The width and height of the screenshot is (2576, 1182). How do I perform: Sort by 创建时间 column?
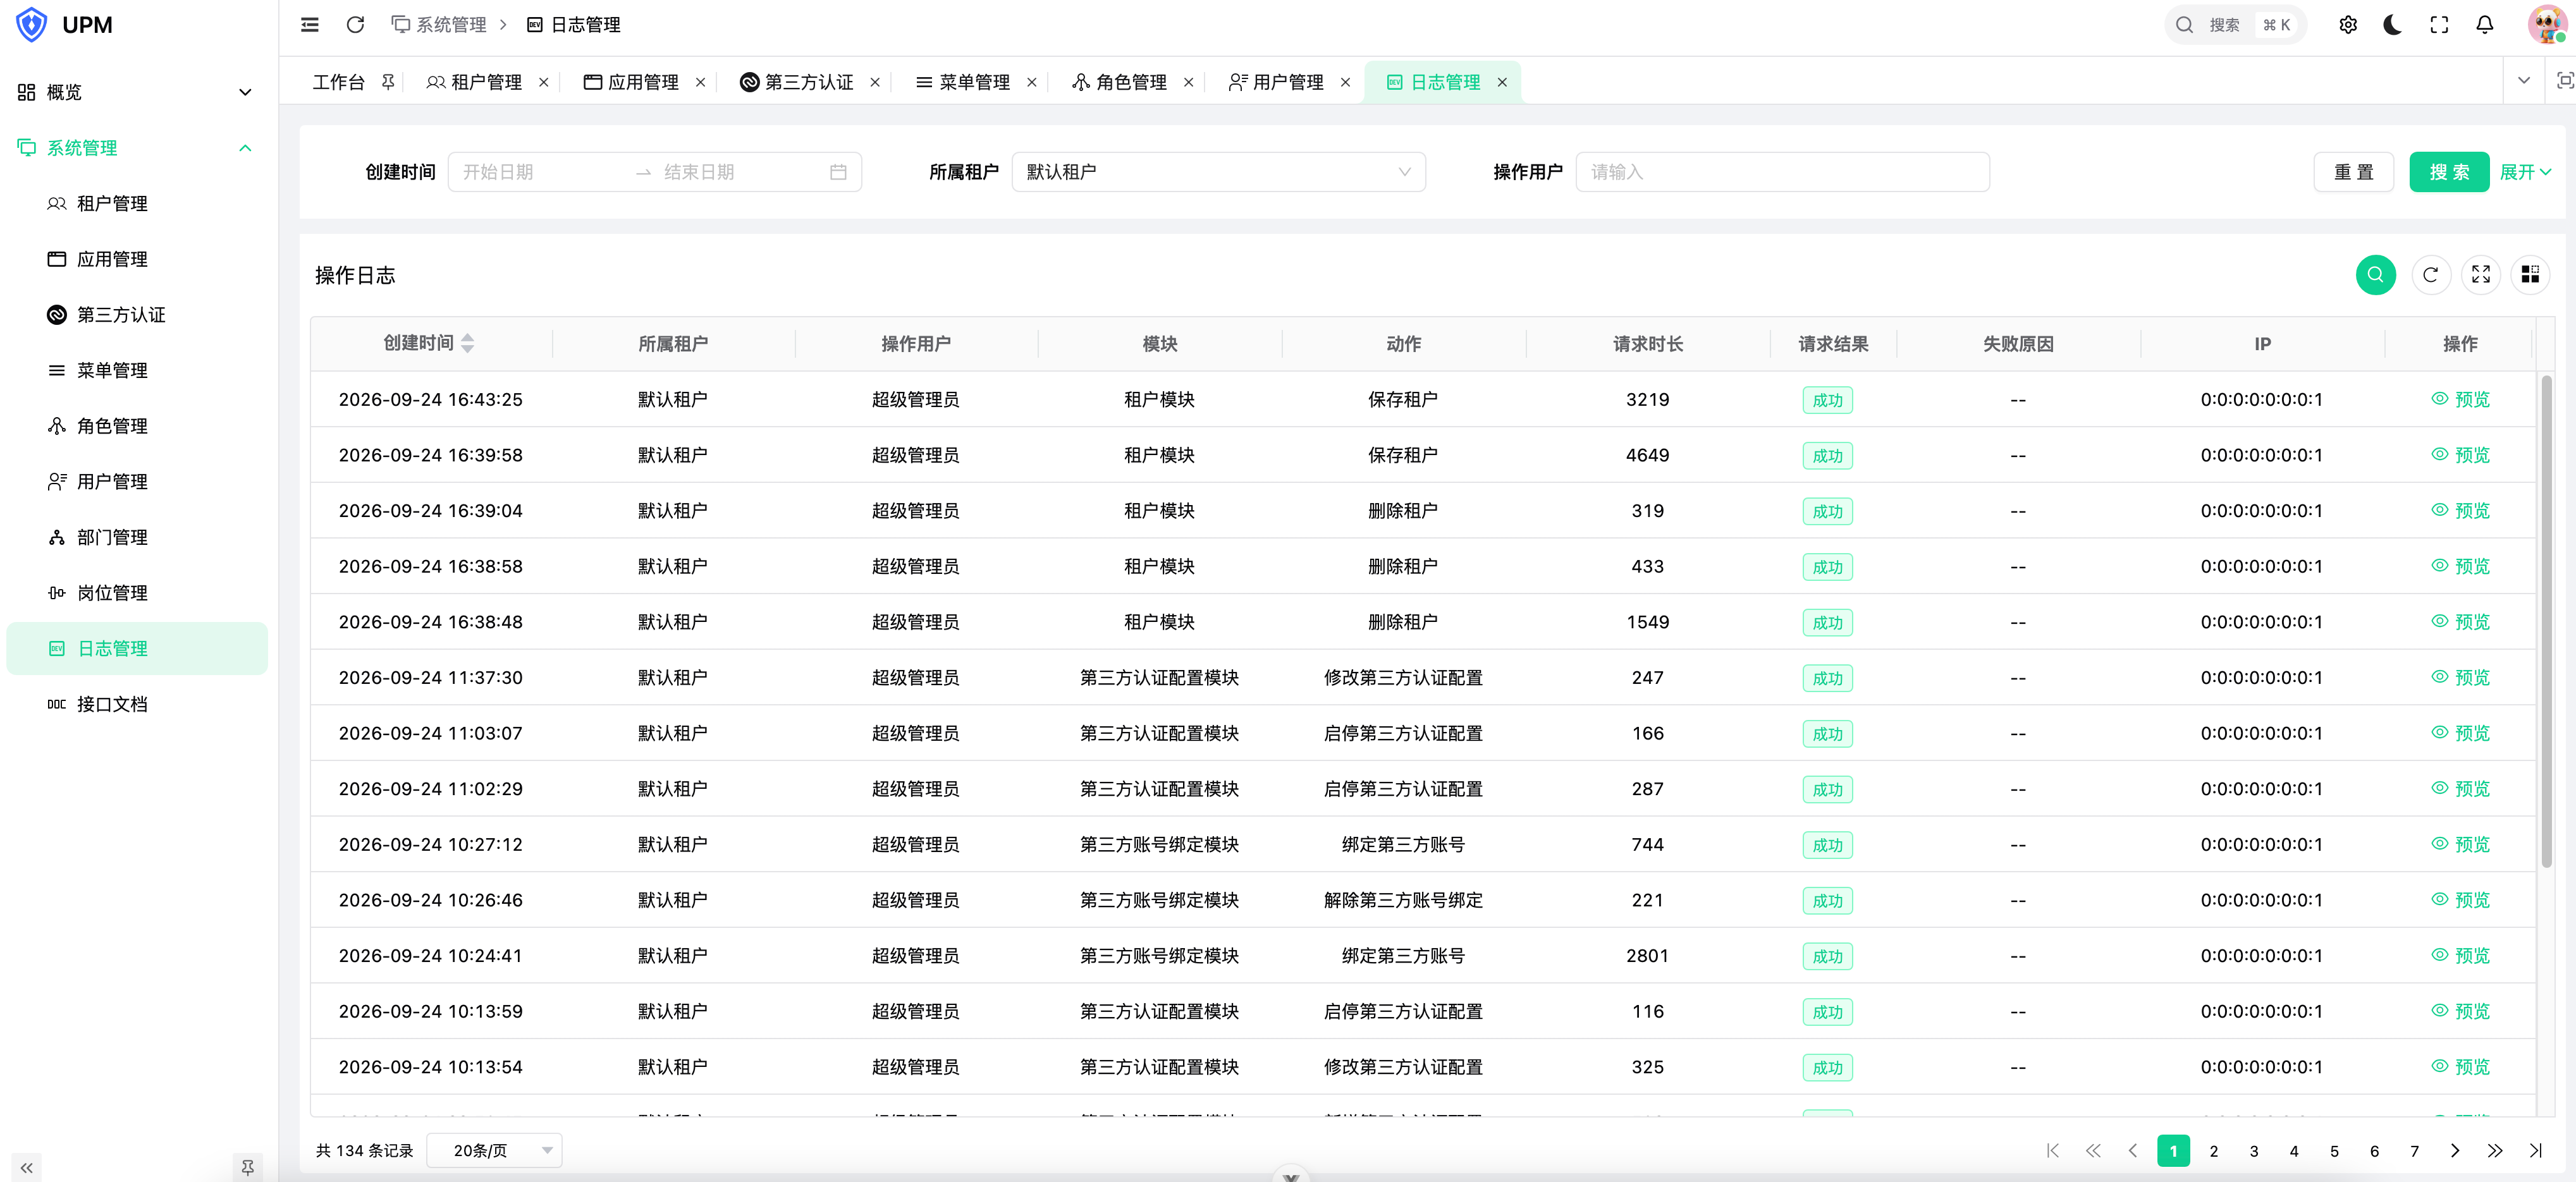[467, 343]
